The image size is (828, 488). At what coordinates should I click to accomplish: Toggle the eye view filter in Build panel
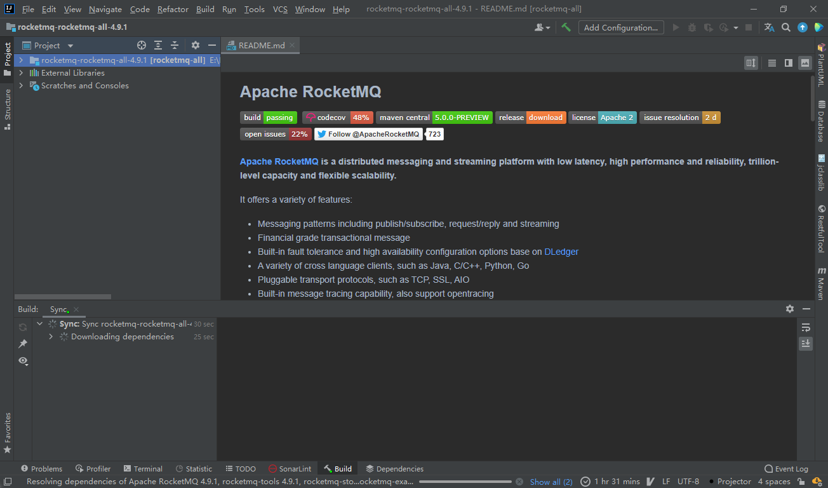click(x=23, y=360)
